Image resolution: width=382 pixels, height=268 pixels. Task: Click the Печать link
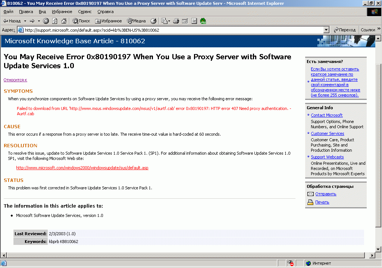click(x=322, y=202)
